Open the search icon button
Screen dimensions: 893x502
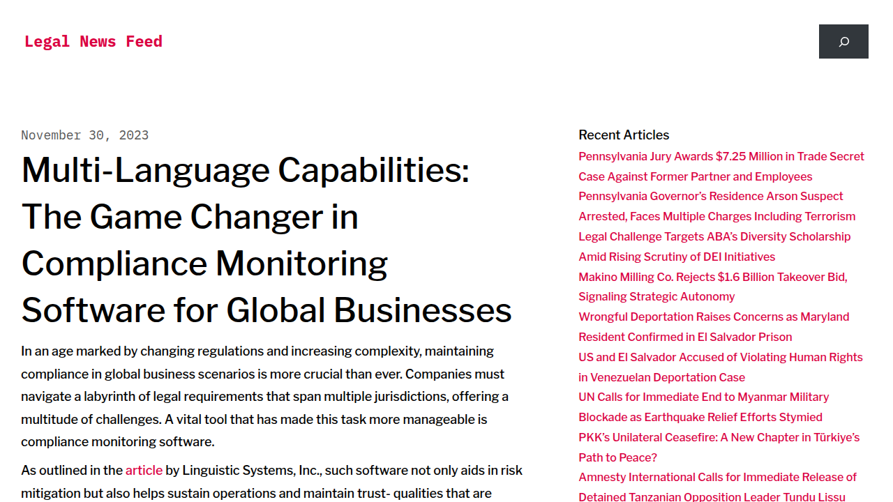(x=843, y=42)
